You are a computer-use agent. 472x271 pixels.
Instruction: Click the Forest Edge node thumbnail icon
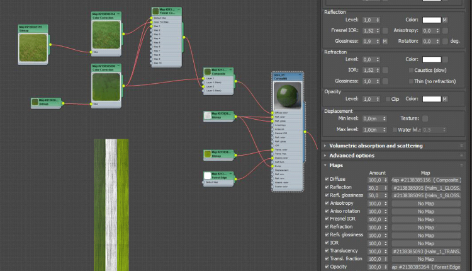click(x=208, y=175)
